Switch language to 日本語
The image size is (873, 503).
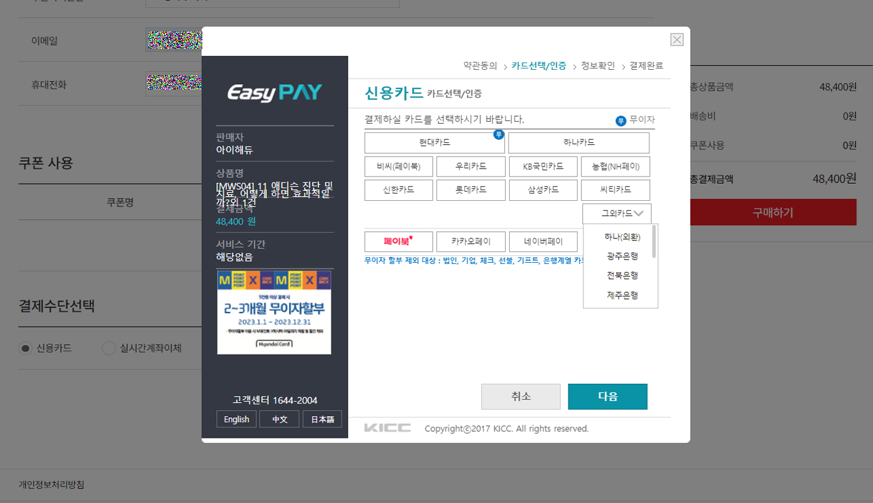322,419
